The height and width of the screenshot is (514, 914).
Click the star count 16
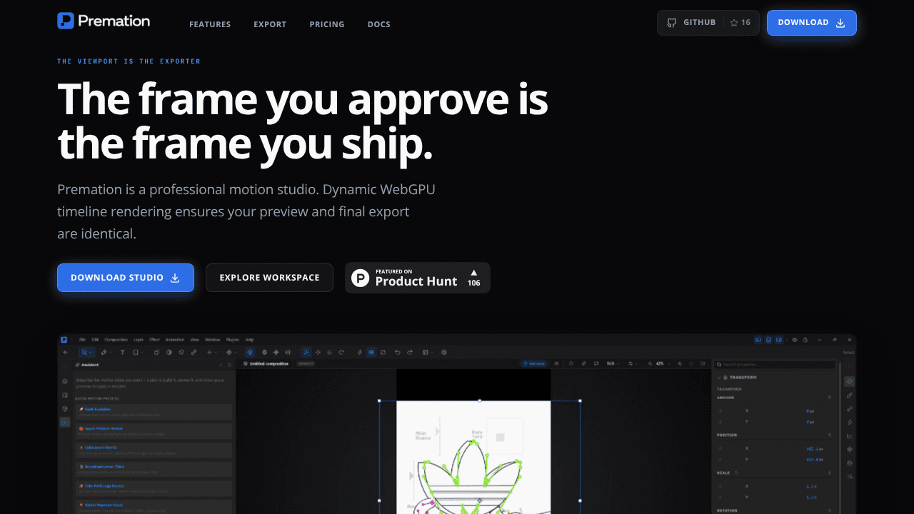click(x=745, y=23)
